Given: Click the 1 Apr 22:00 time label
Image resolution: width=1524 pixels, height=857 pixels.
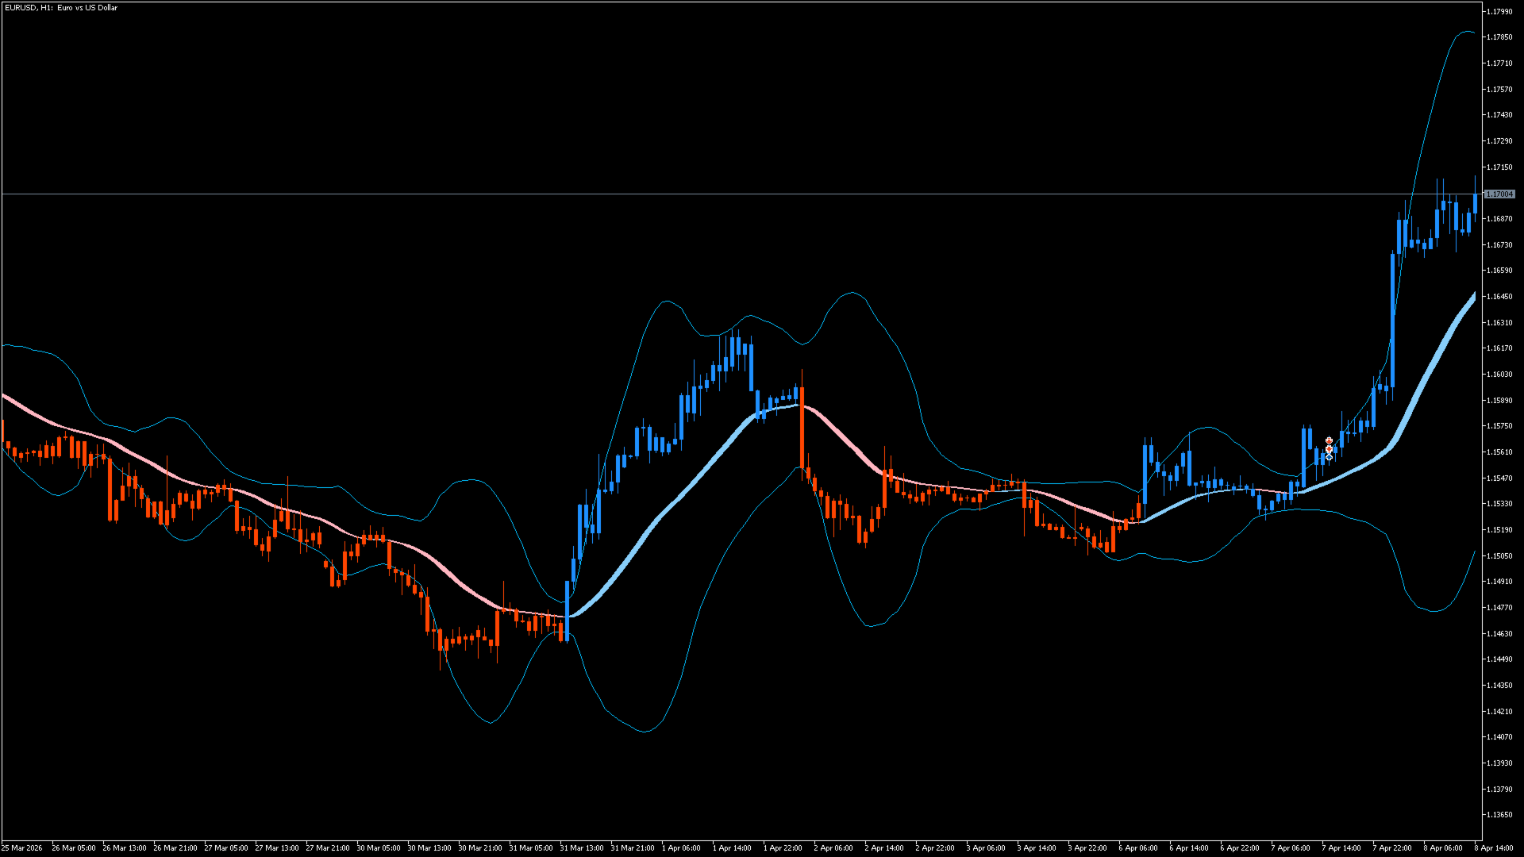Looking at the screenshot, I should [783, 848].
